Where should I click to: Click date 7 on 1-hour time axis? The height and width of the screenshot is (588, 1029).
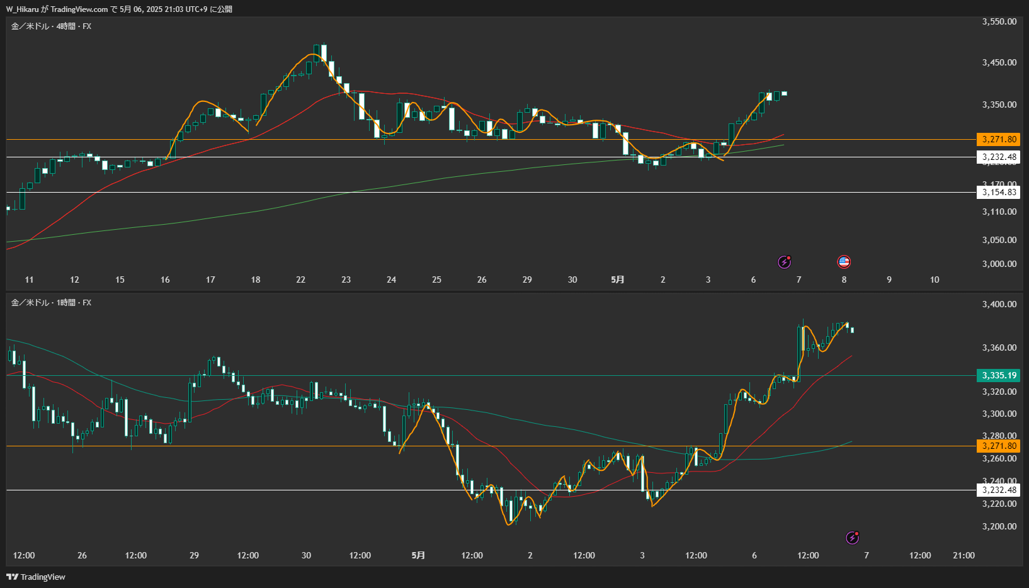(867, 555)
